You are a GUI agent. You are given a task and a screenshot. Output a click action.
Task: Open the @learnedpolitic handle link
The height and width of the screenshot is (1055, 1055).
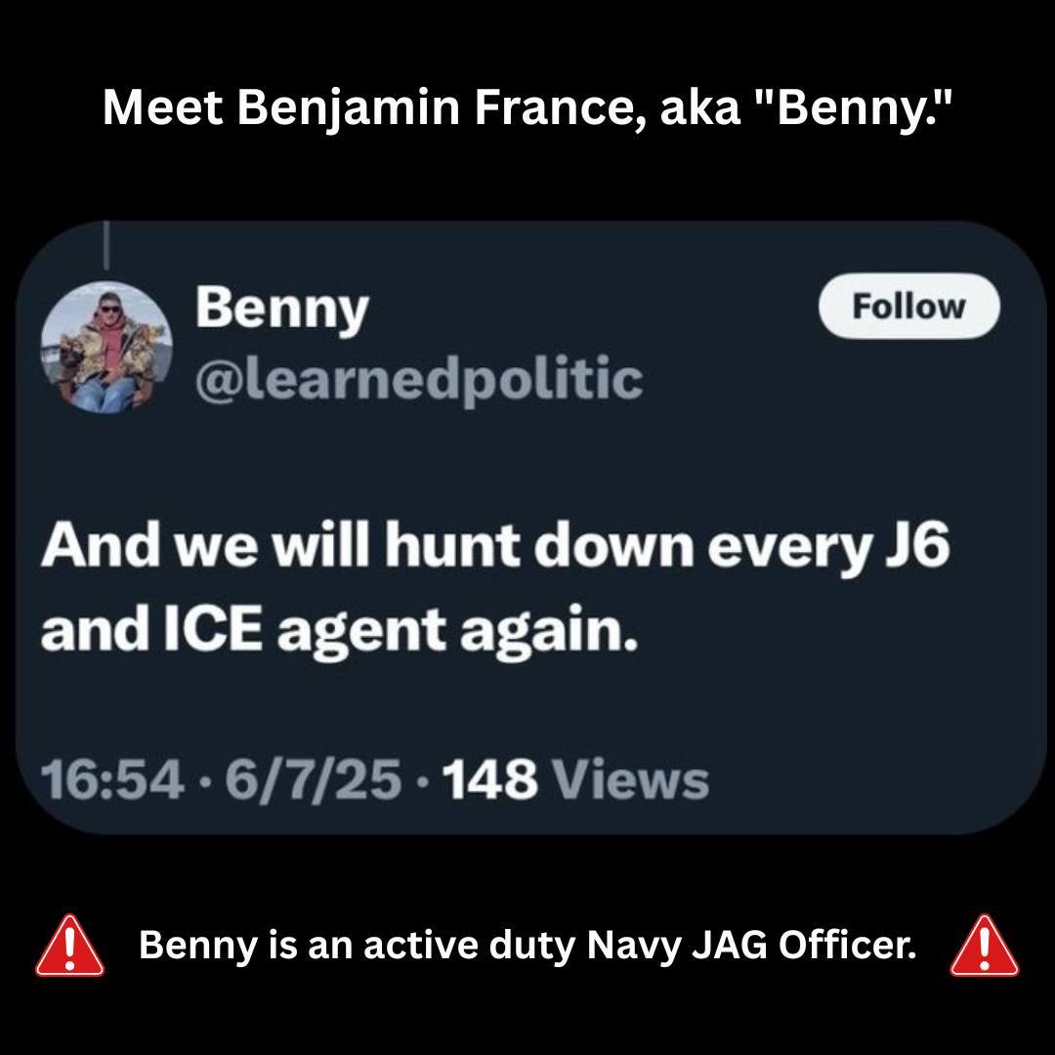tap(418, 379)
